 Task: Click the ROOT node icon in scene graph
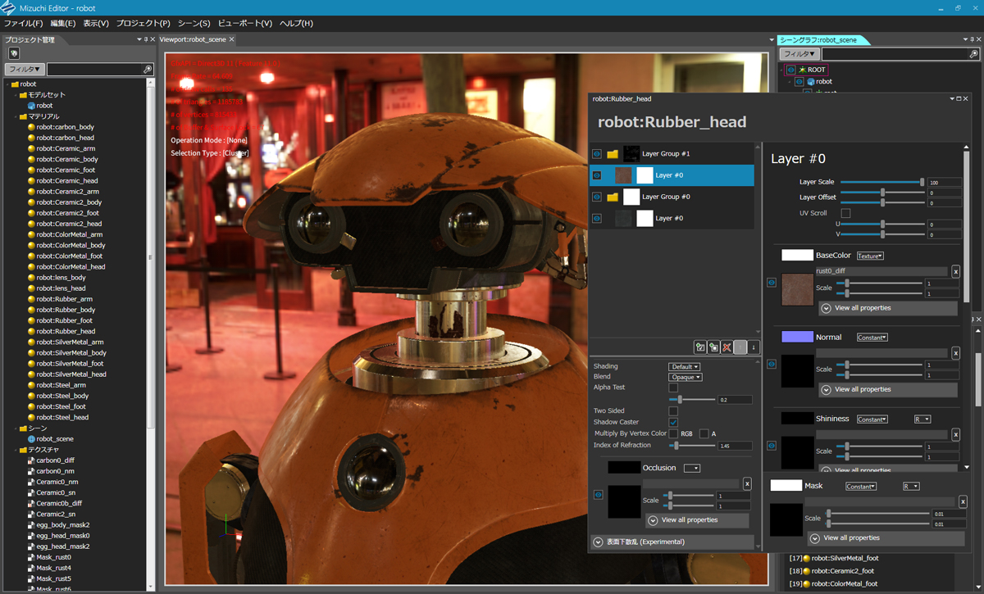pos(802,70)
